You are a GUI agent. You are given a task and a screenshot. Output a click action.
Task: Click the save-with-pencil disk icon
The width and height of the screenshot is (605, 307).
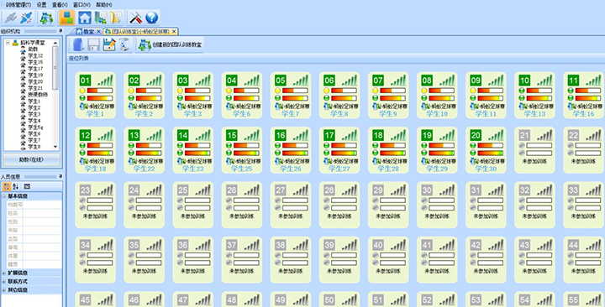coord(109,44)
